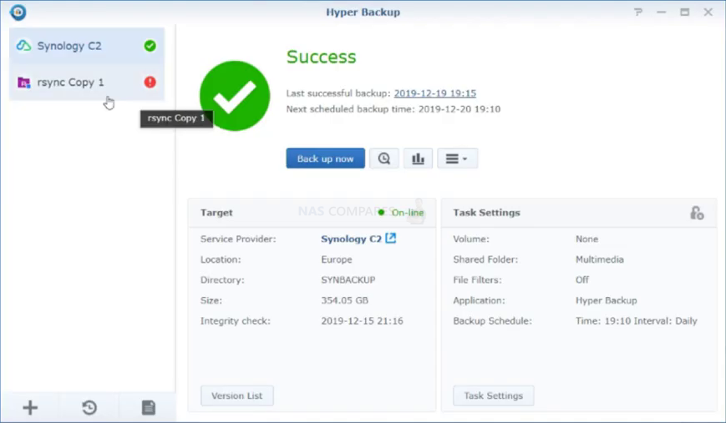Click the Size value 354.05 GB
Image resolution: width=726 pixels, height=423 pixels.
pos(344,300)
